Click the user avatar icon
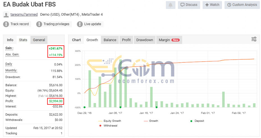This screenshot has height=138, width=261. 6,15
